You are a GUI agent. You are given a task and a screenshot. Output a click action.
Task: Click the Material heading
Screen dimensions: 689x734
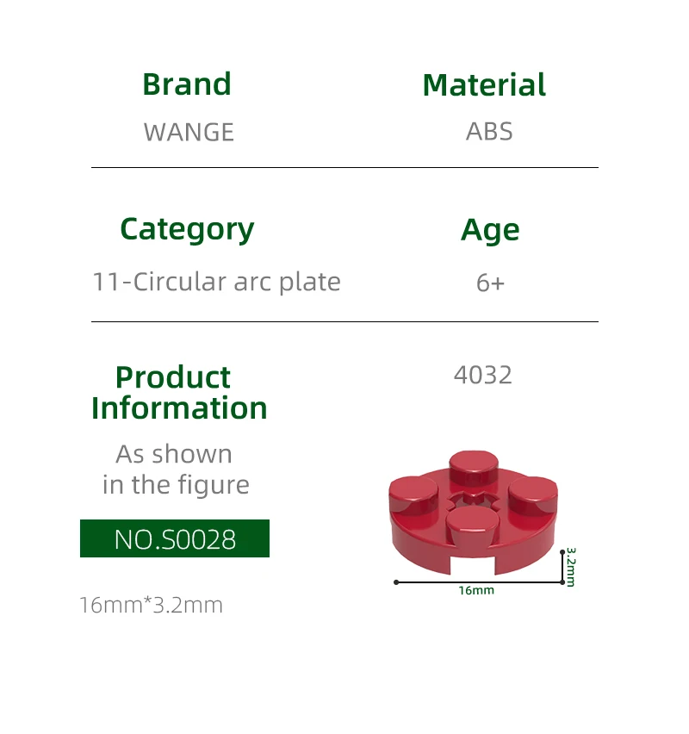pos(484,85)
